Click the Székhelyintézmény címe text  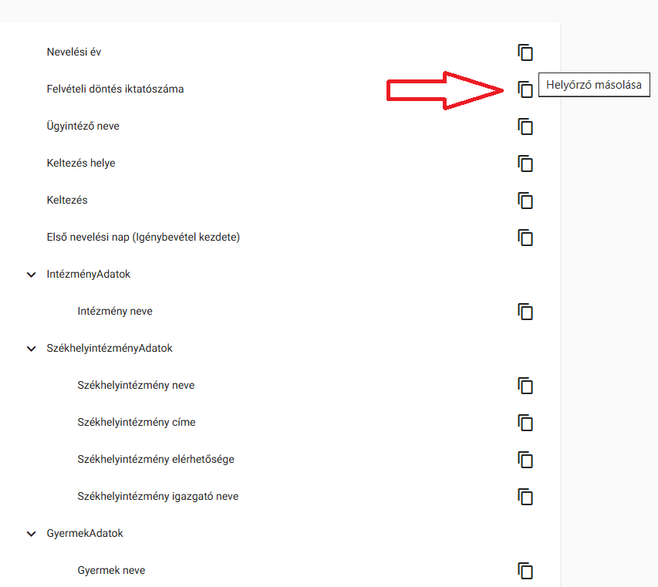[137, 422]
